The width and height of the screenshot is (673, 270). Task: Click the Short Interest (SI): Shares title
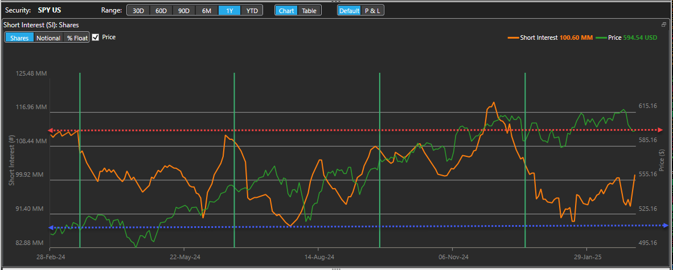click(41, 25)
